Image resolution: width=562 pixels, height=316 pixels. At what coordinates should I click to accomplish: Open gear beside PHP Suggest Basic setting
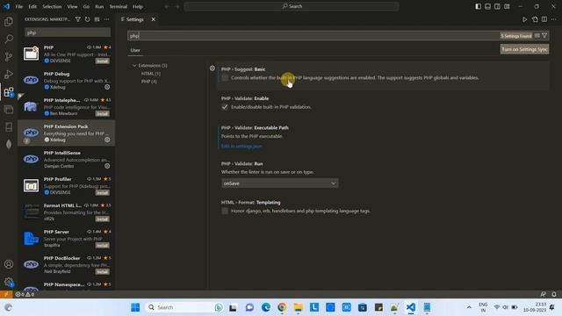click(213, 68)
